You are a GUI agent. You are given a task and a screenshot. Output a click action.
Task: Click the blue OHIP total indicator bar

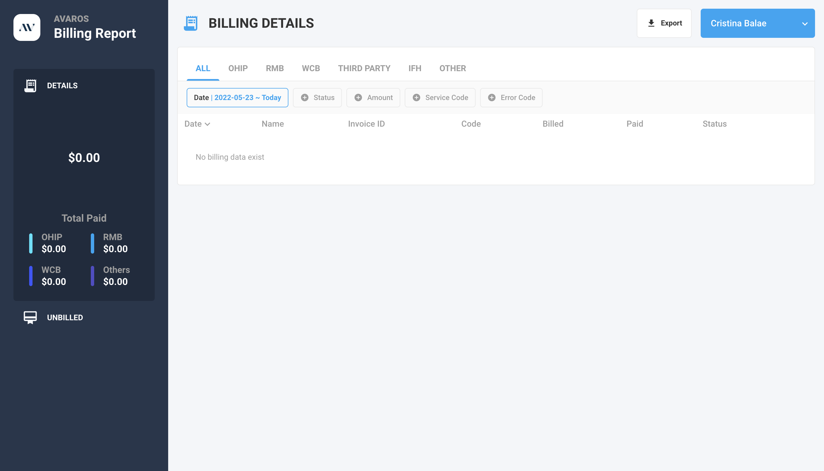(x=31, y=243)
